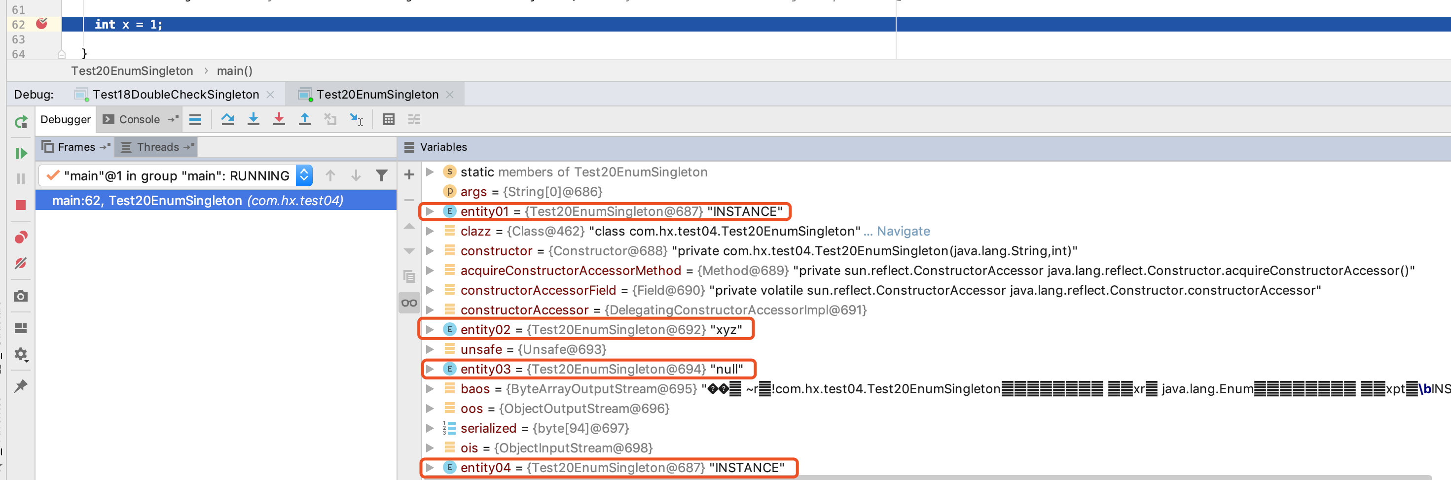1451x480 pixels.
Task: Take a thread dump with camera icon
Action: 21,296
